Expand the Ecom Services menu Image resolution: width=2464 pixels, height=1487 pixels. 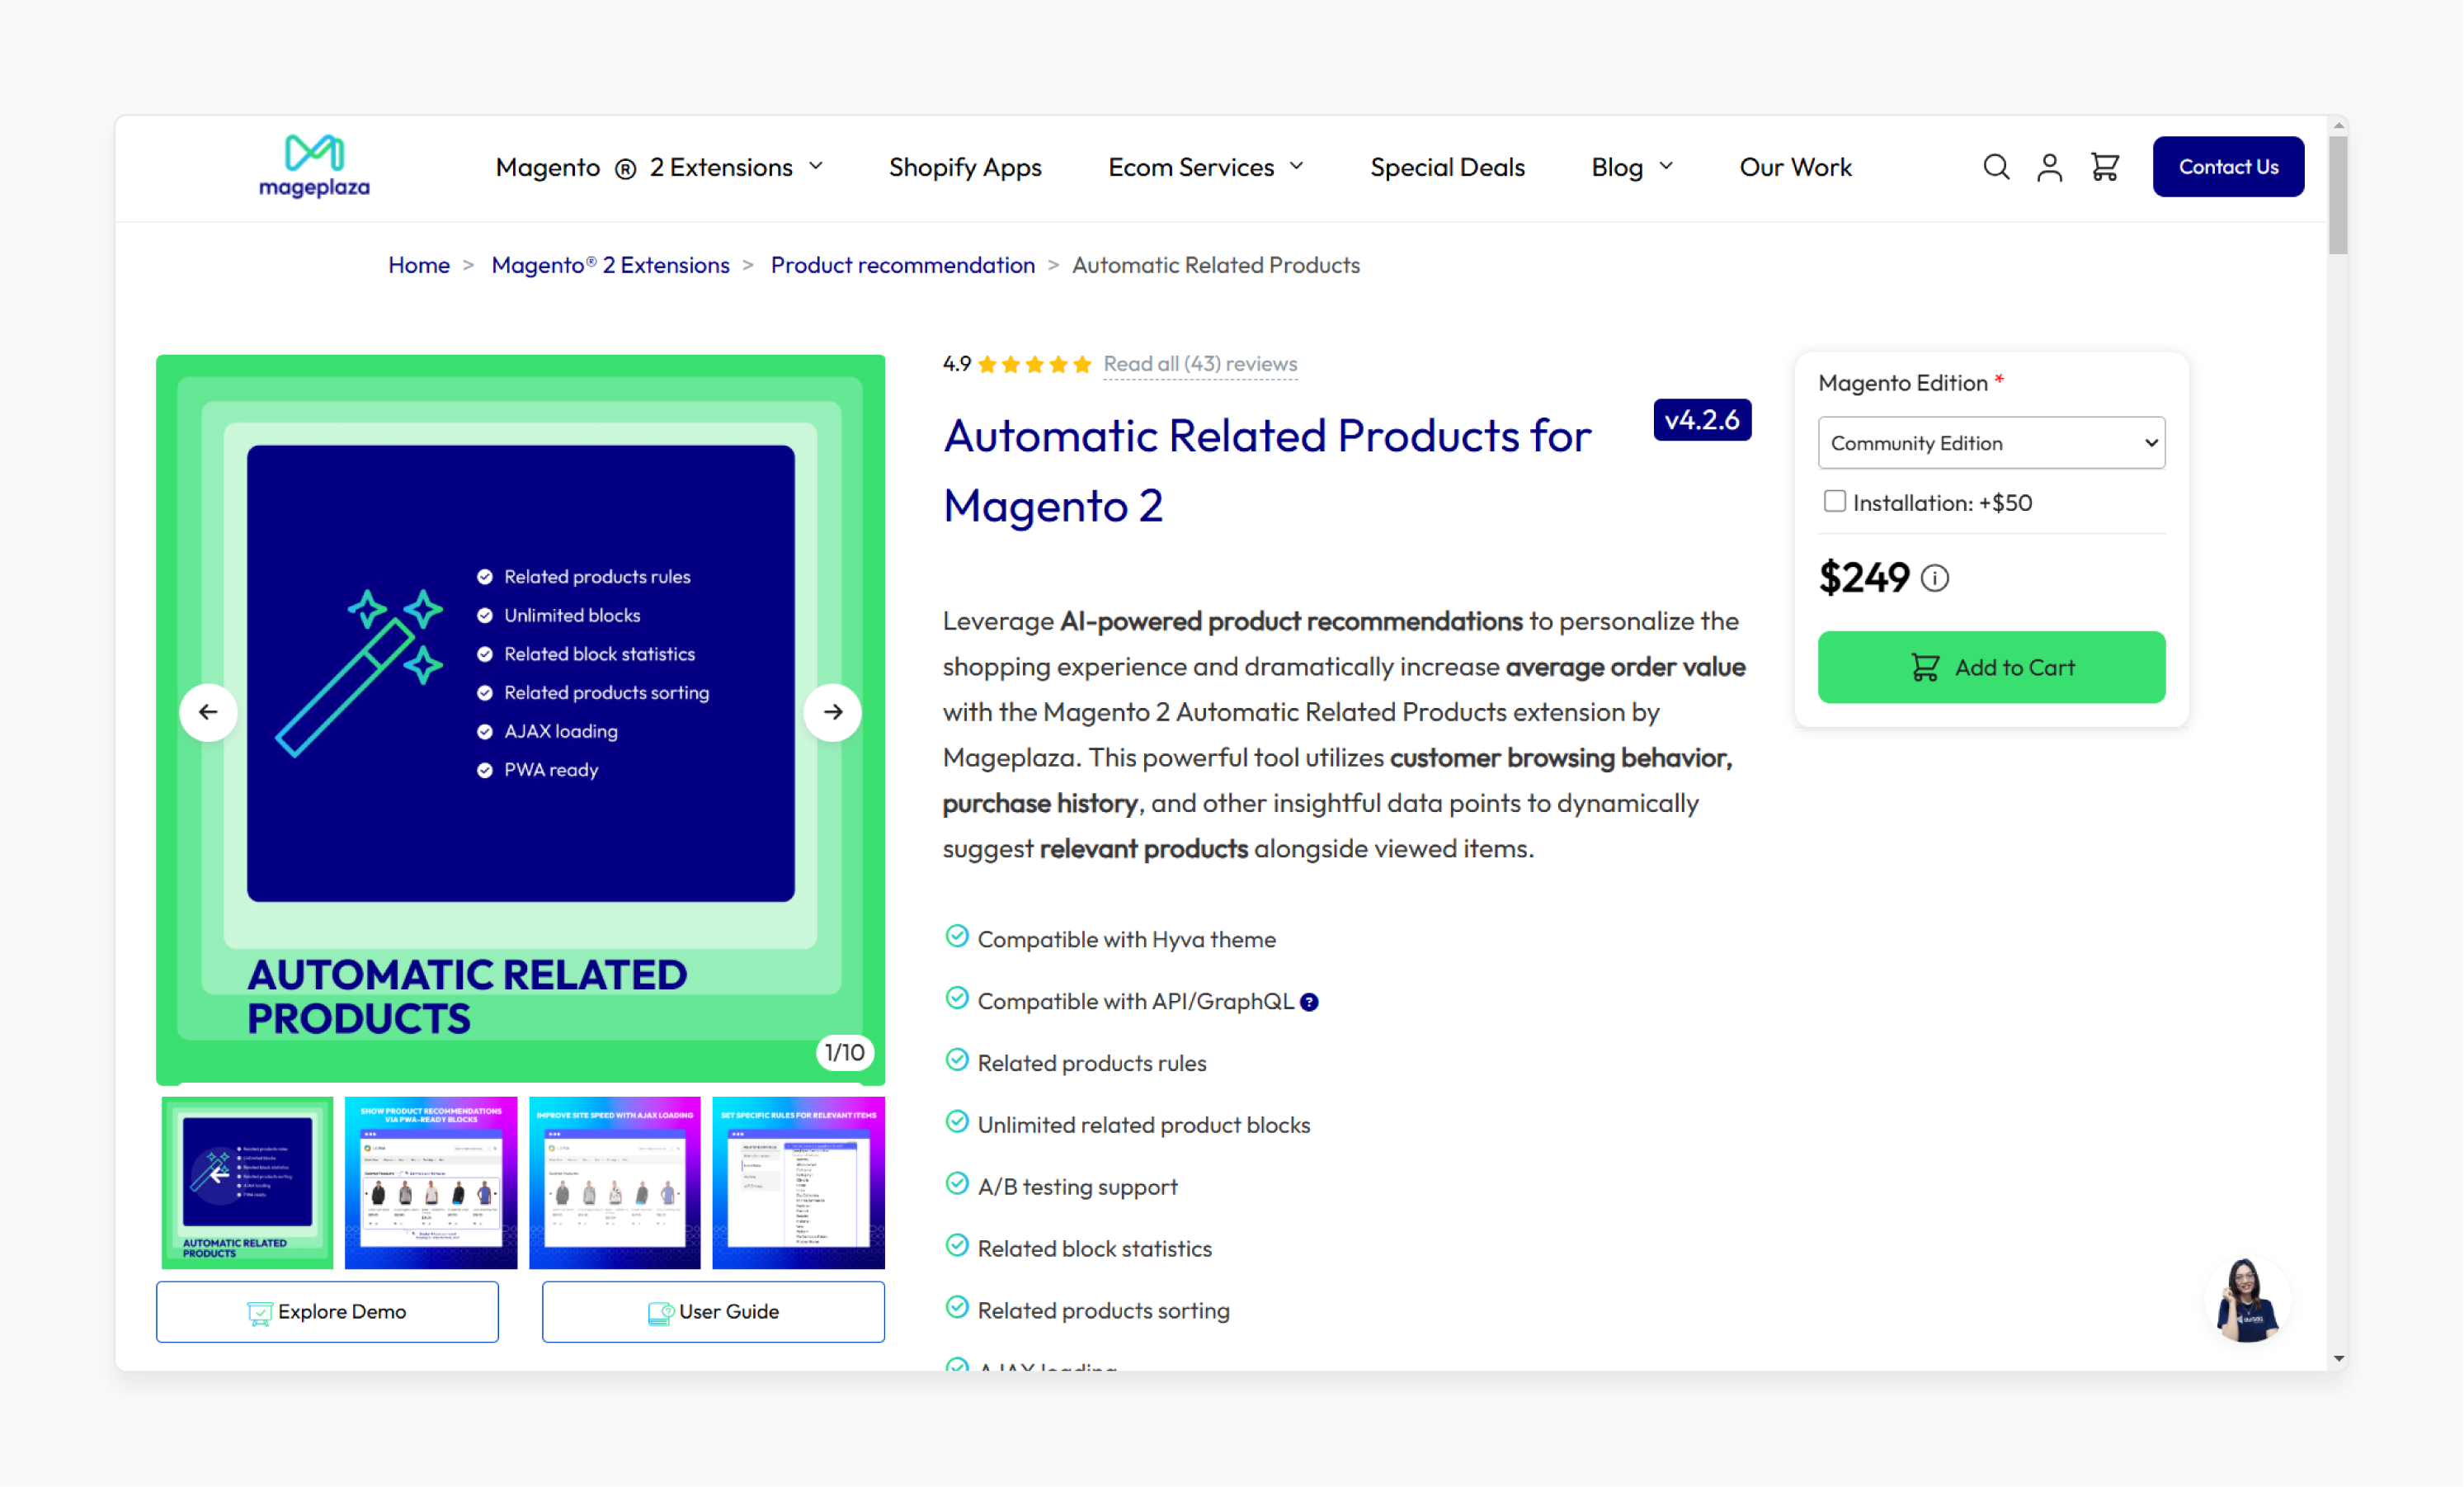(x=1206, y=168)
